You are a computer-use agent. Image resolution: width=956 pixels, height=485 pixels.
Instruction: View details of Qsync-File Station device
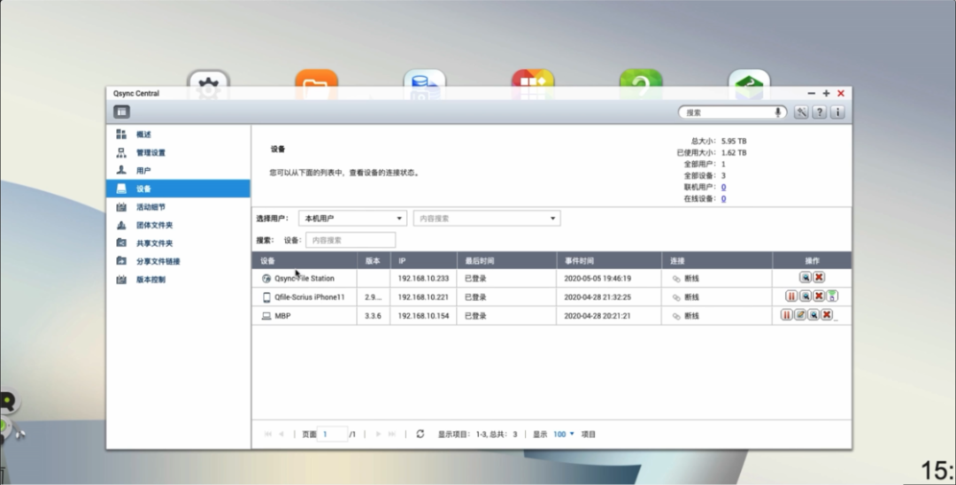pyautogui.click(x=806, y=277)
